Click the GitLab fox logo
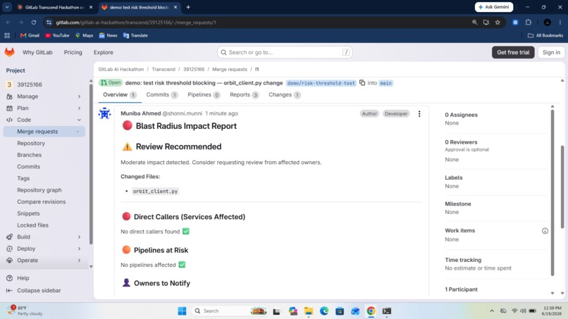 9,52
